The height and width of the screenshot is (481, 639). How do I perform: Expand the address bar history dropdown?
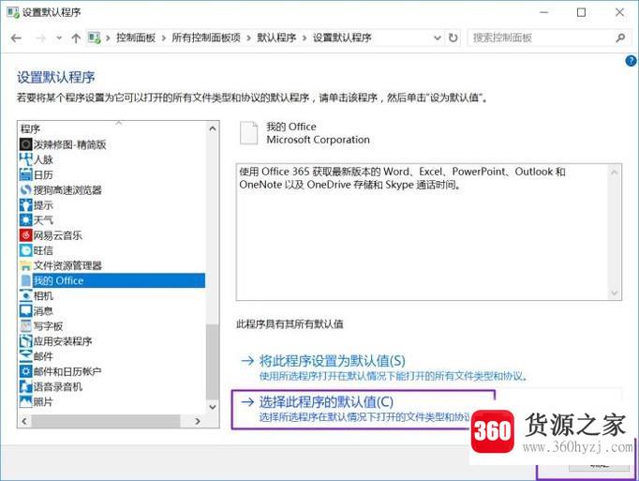(438, 38)
